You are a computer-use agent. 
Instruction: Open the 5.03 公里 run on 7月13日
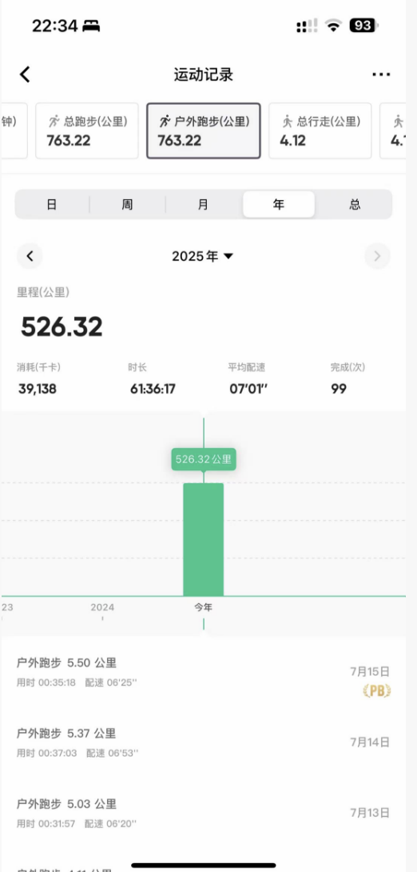203,813
